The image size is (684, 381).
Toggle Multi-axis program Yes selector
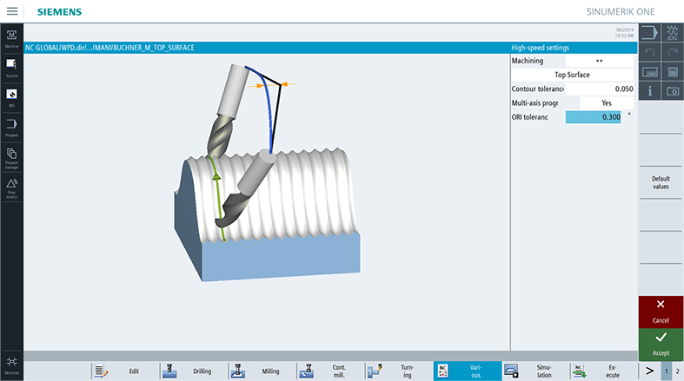click(x=607, y=103)
